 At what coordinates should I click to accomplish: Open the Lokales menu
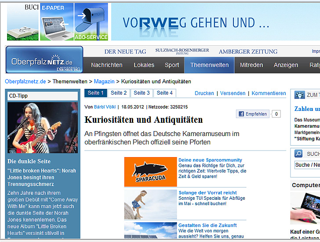[144, 65]
